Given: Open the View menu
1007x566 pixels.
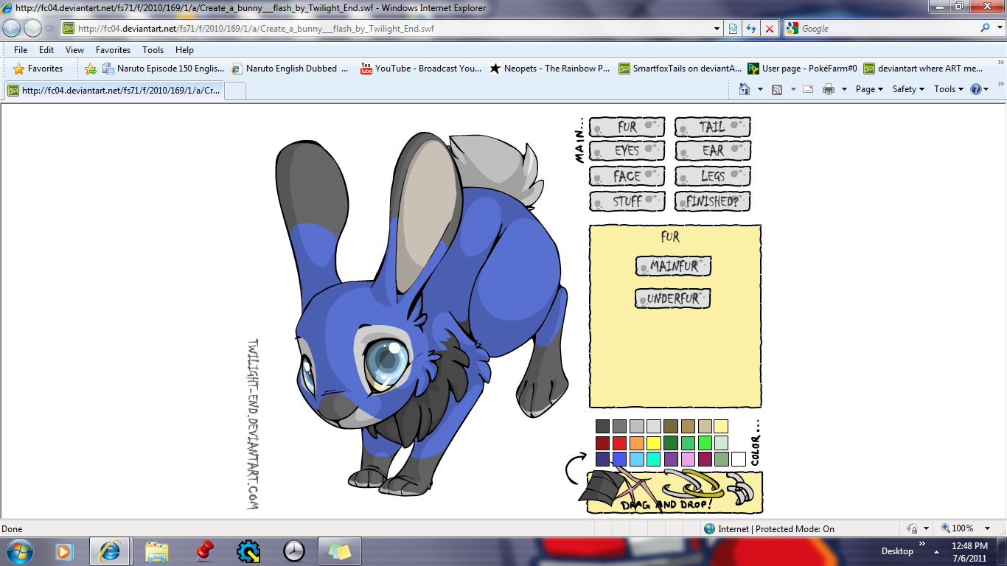Looking at the screenshot, I should (x=74, y=50).
